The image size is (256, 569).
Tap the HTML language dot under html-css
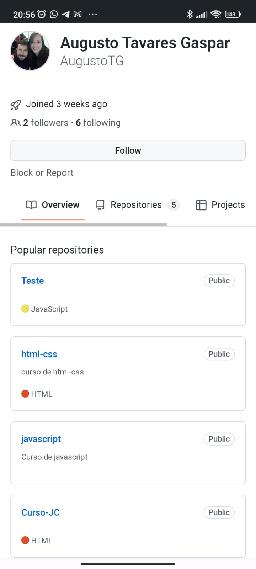25,394
